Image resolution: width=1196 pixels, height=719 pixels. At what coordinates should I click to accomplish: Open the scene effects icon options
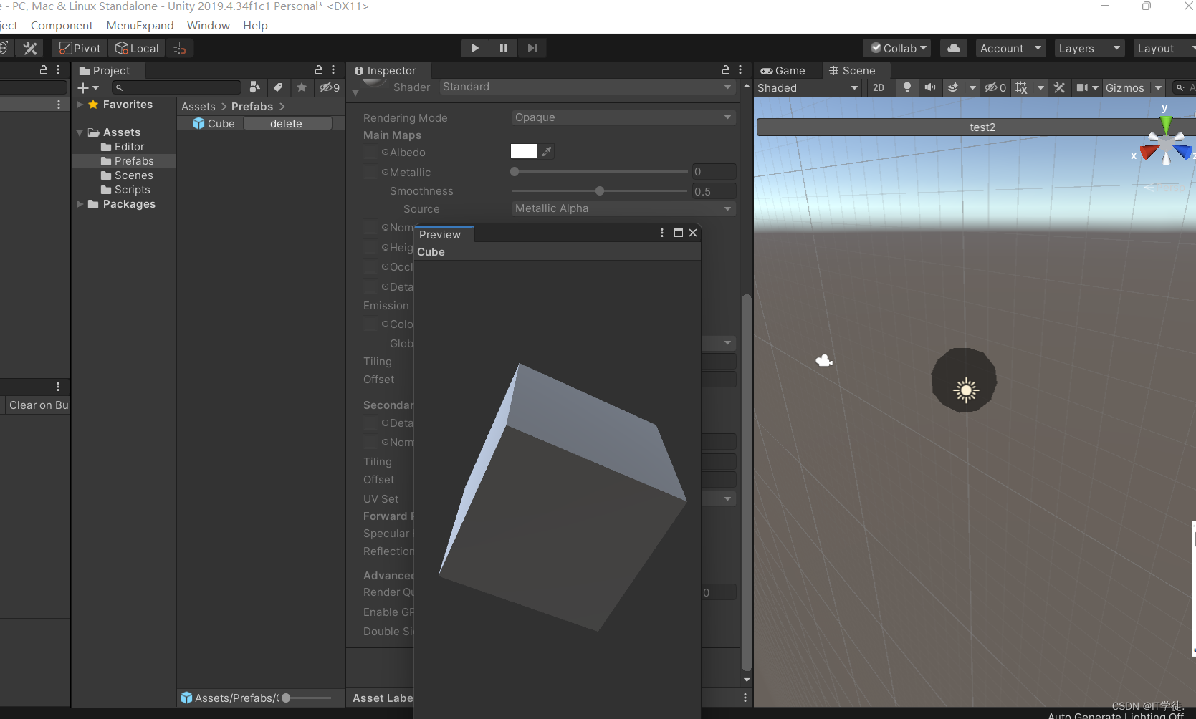point(972,87)
